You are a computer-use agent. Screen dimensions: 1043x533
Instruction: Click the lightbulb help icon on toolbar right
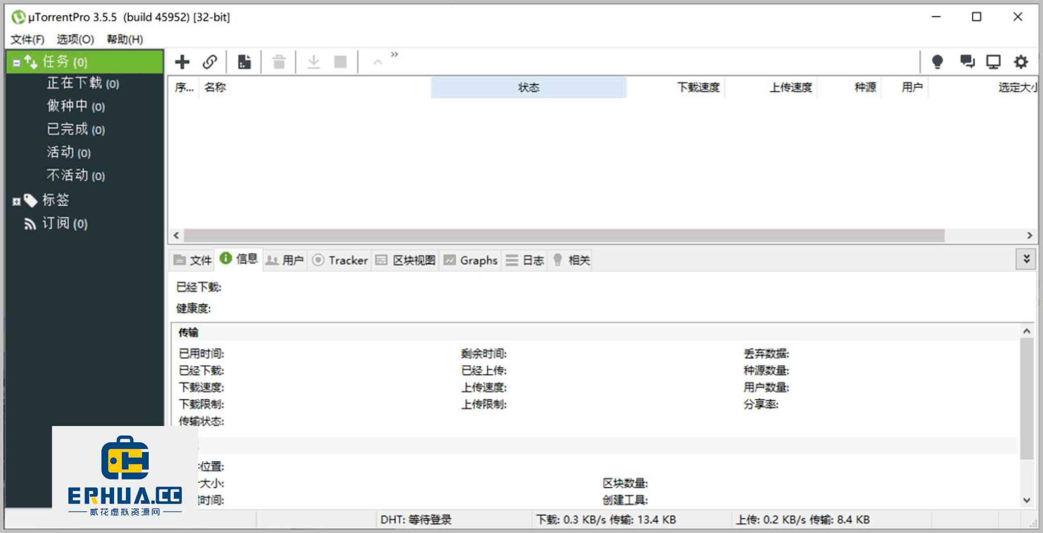937,62
